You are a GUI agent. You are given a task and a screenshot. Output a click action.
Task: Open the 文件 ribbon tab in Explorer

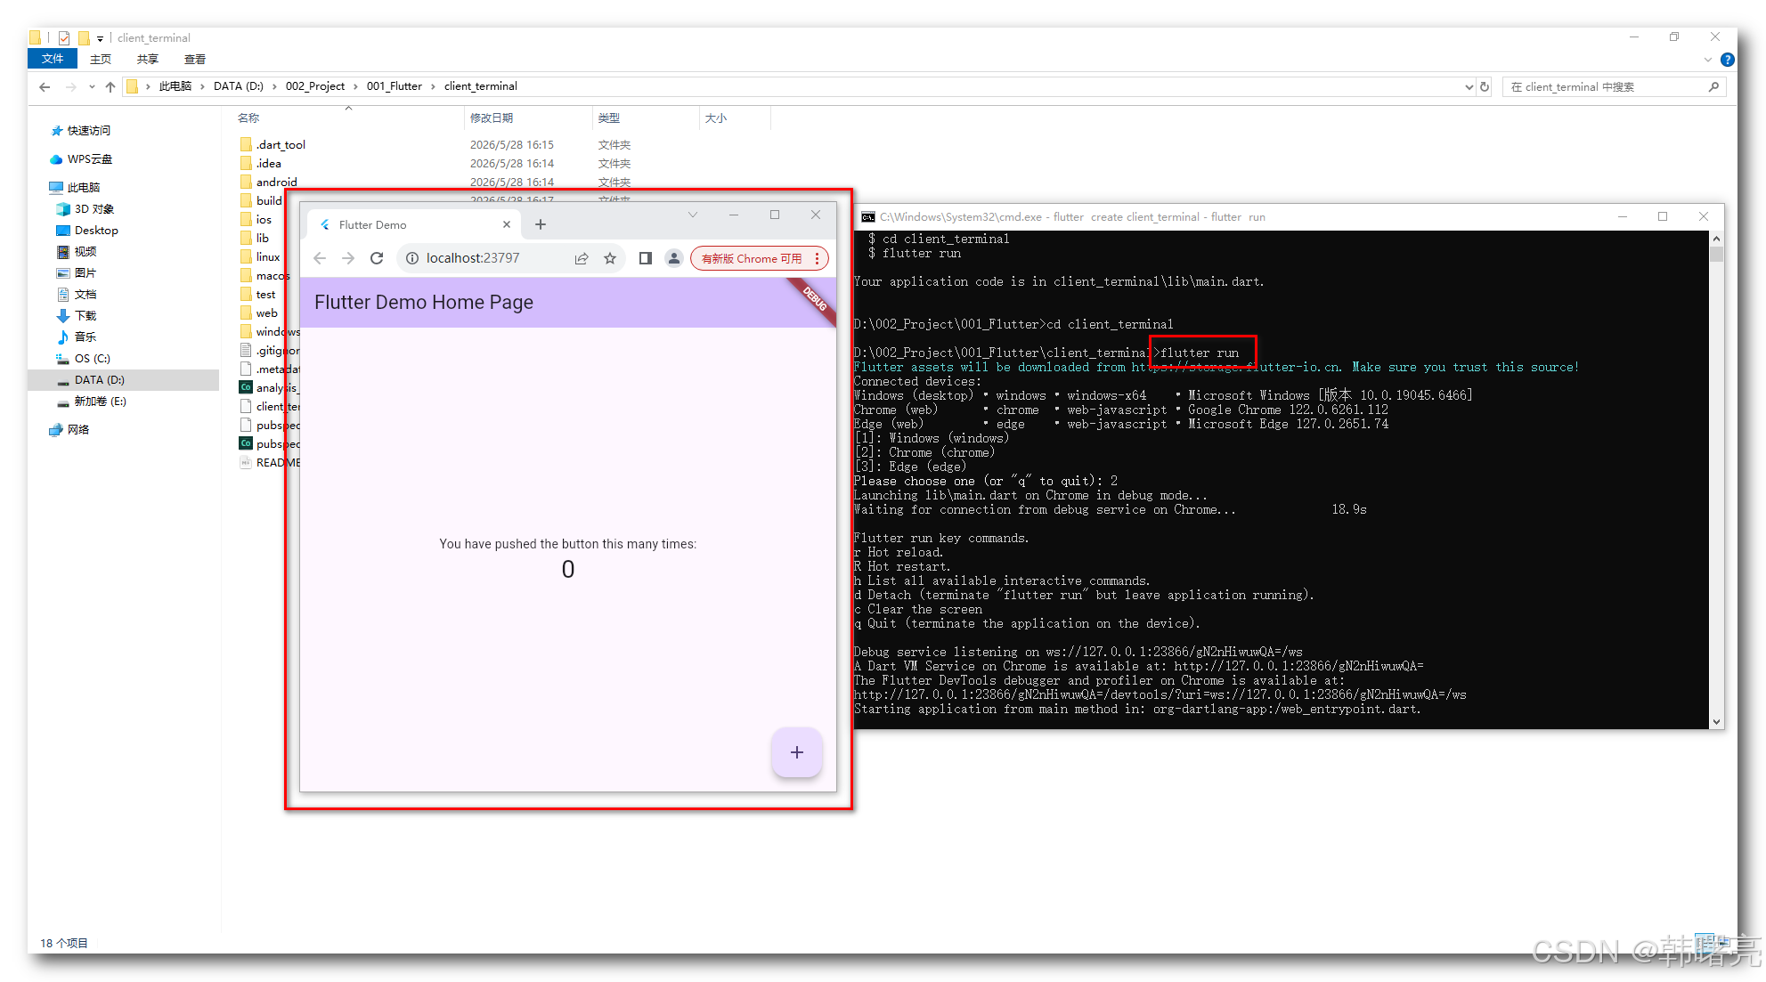[x=53, y=59]
